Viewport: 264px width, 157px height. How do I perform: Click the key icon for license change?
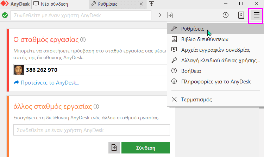(174, 60)
